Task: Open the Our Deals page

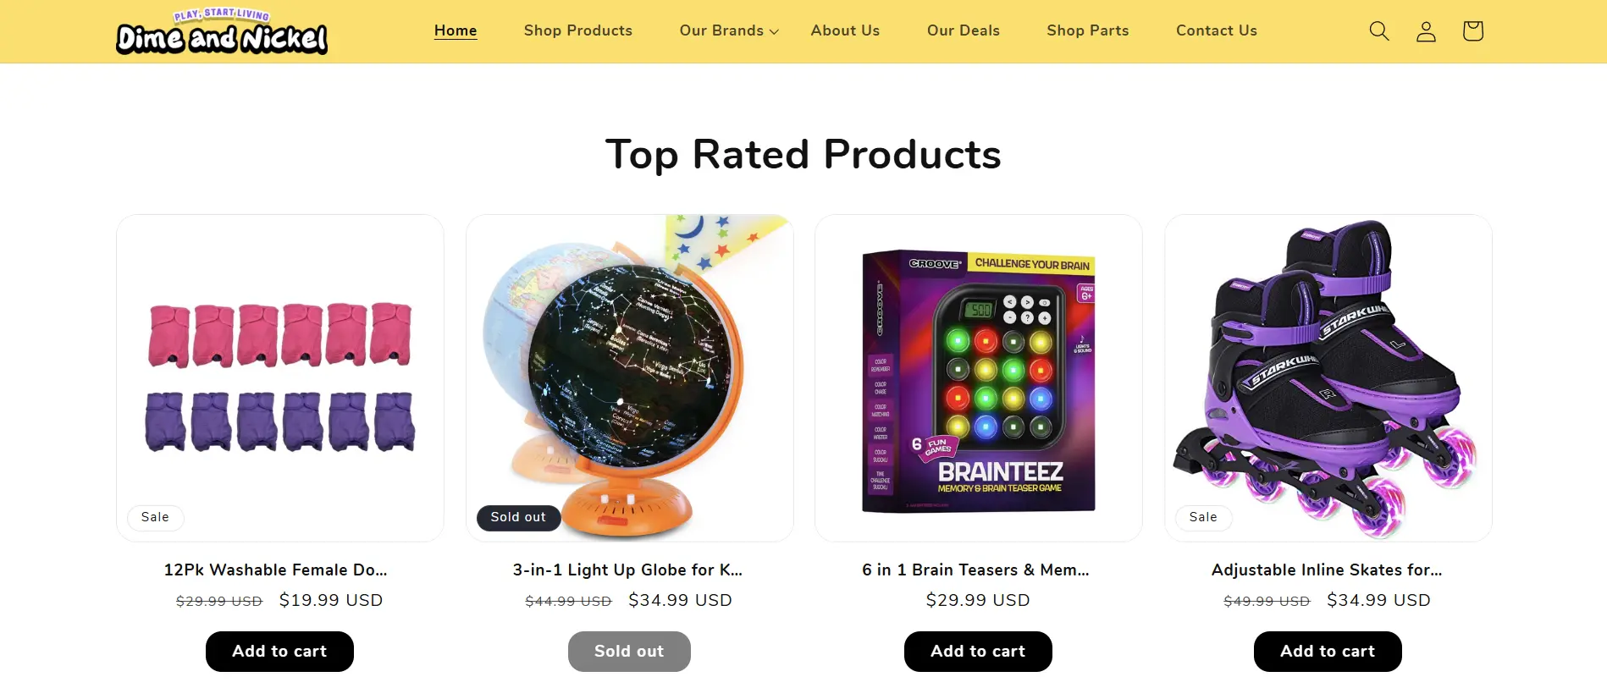Action: coord(964,30)
